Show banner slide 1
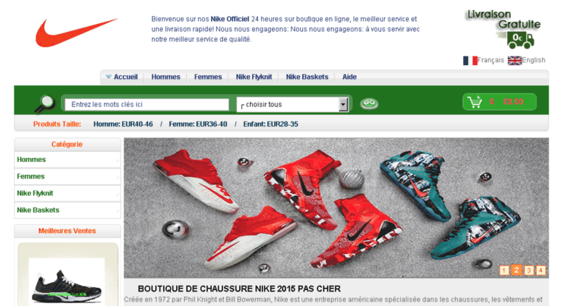The image size is (563, 306). (x=504, y=270)
